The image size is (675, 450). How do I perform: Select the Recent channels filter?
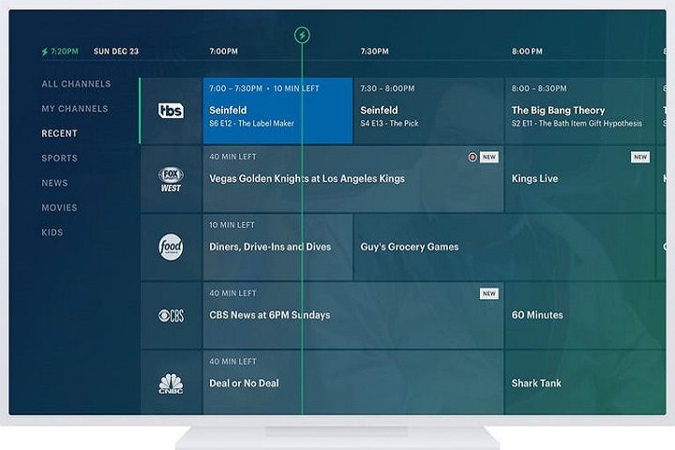tap(59, 134)
